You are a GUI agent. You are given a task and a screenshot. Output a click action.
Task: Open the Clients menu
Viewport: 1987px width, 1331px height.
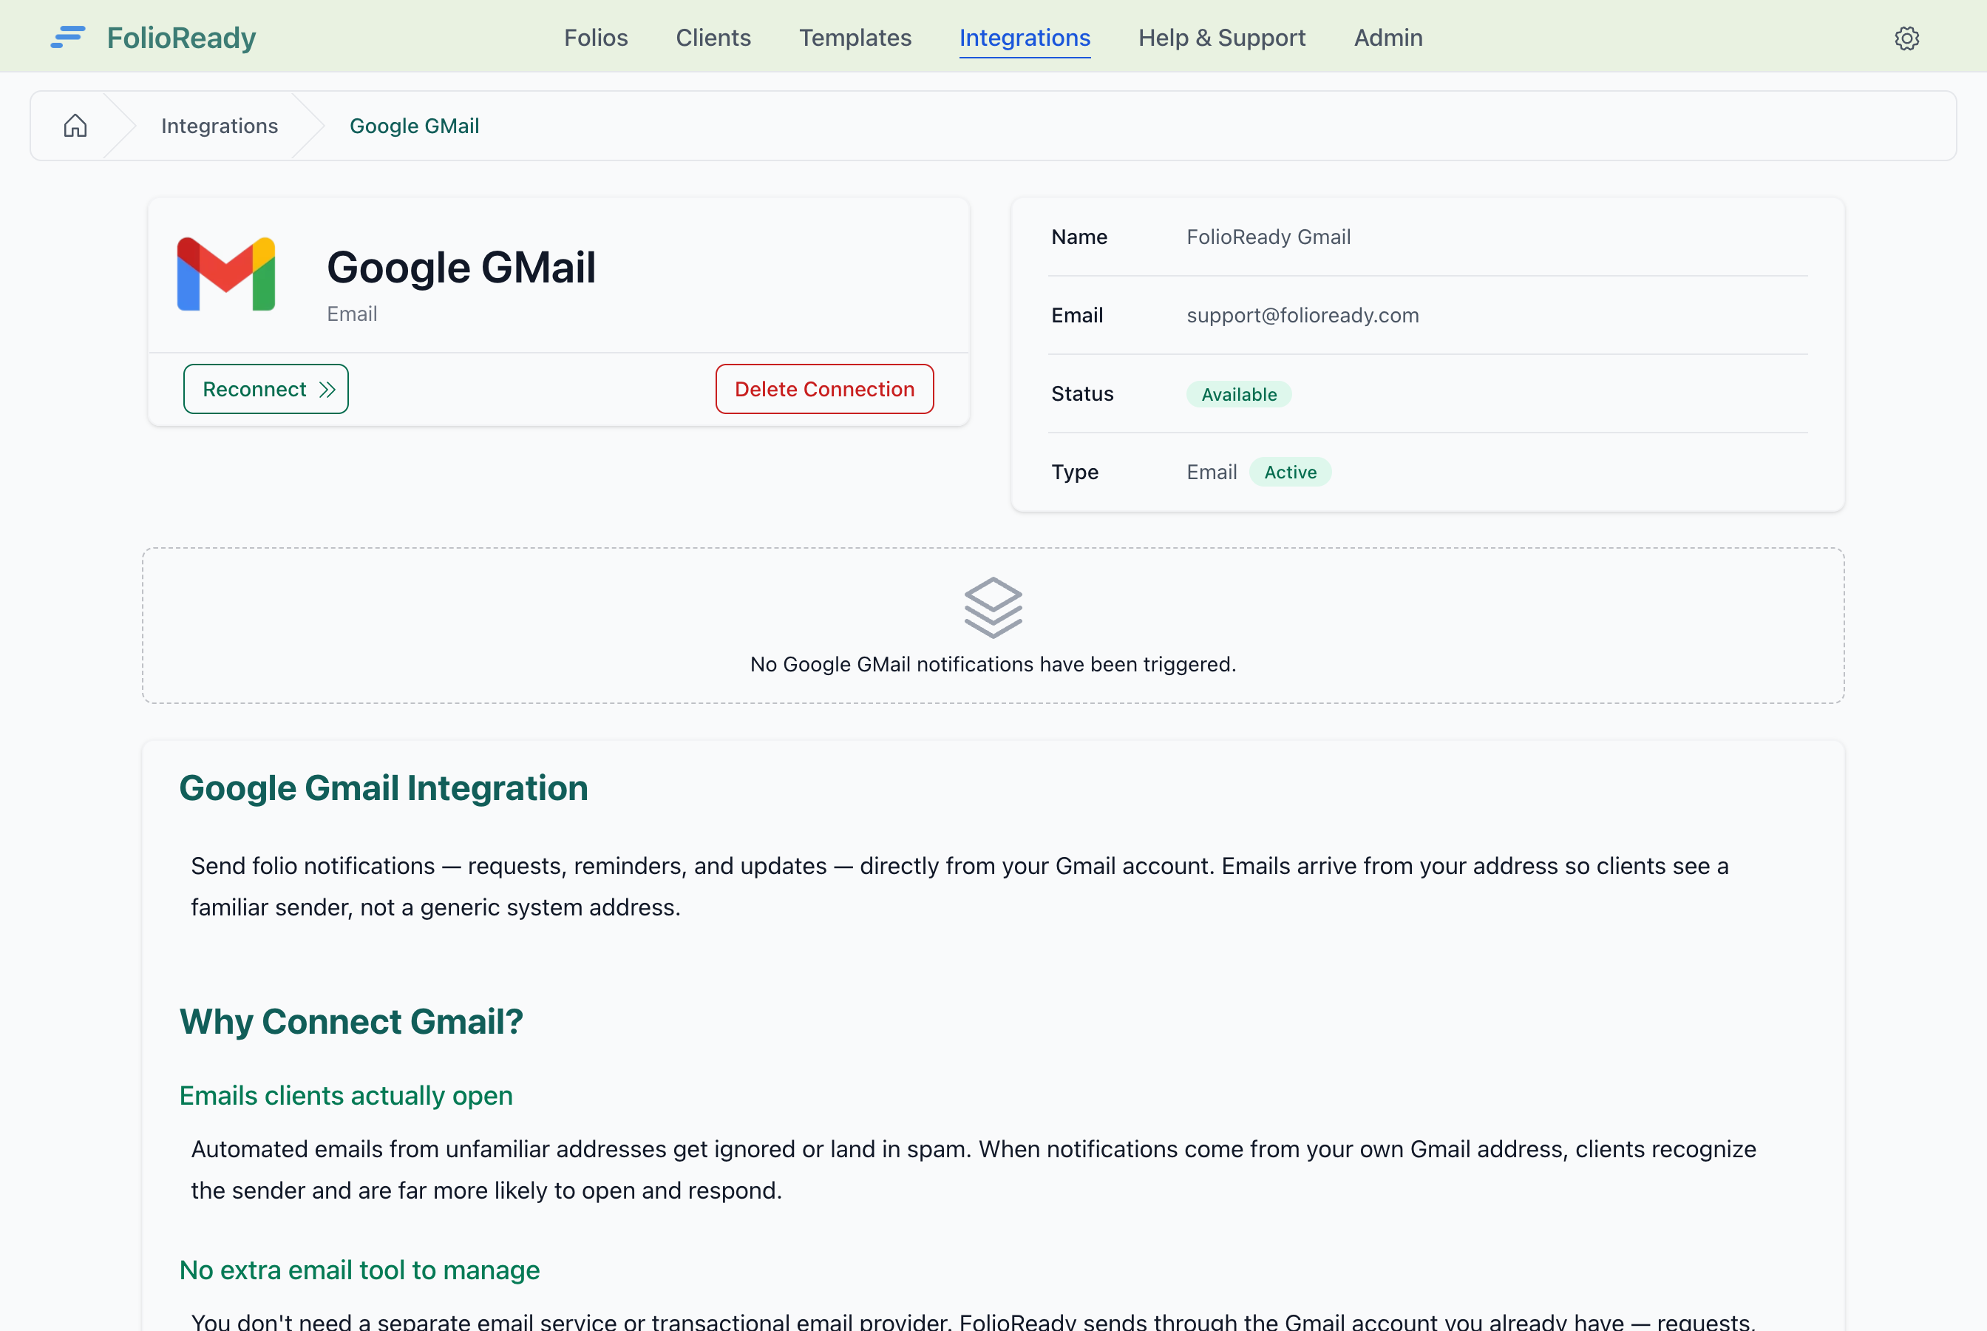pyautogui.click(x=713, y=38)
